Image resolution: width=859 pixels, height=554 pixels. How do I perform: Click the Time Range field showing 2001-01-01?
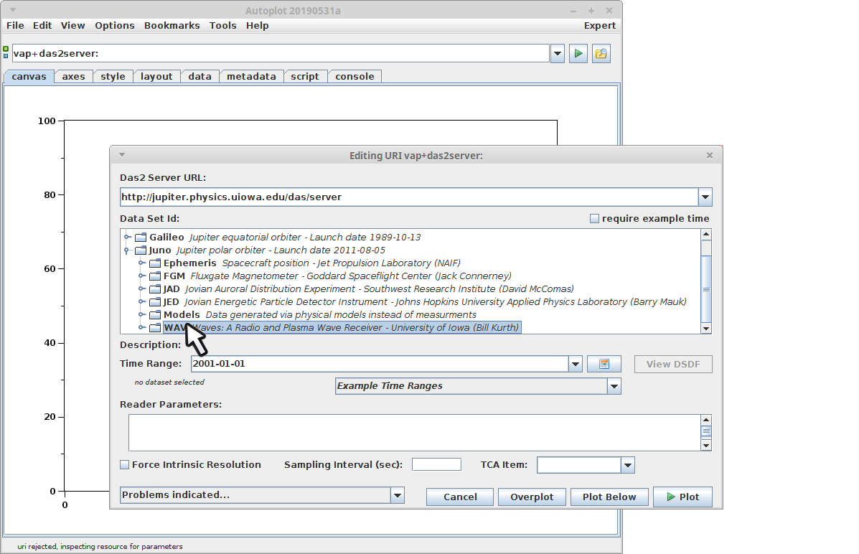click(380, 364)
